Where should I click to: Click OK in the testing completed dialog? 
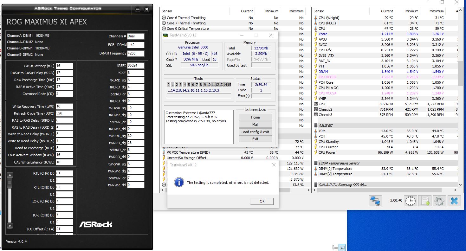262,201
